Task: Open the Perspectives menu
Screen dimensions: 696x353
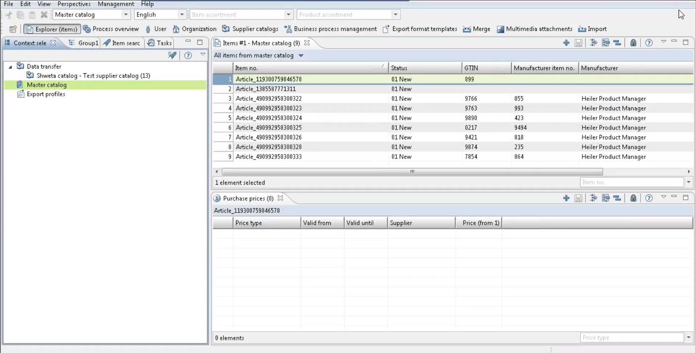Action: [74, 4]
